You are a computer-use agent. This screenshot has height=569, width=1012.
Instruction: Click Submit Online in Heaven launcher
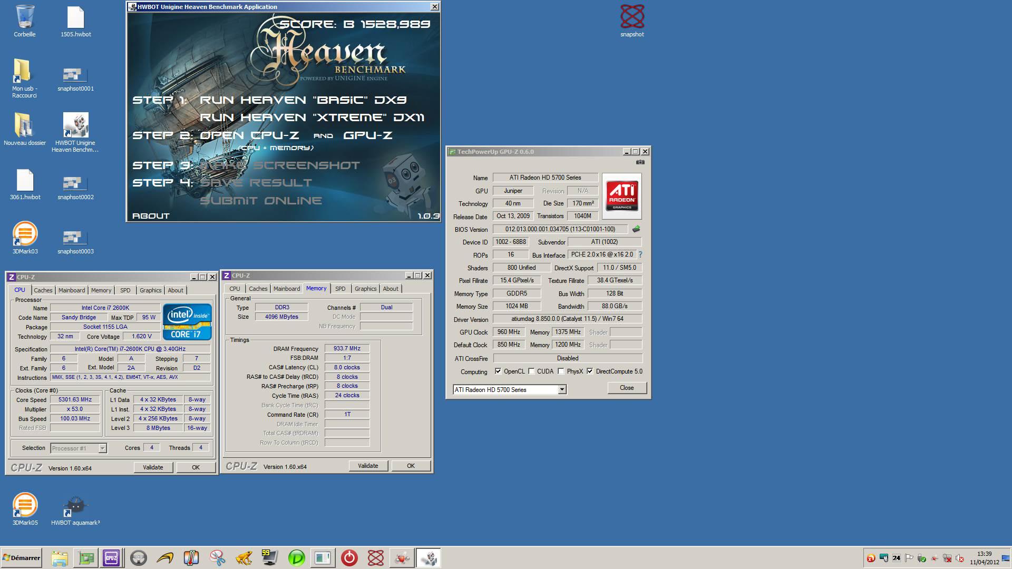click(261, 201)
